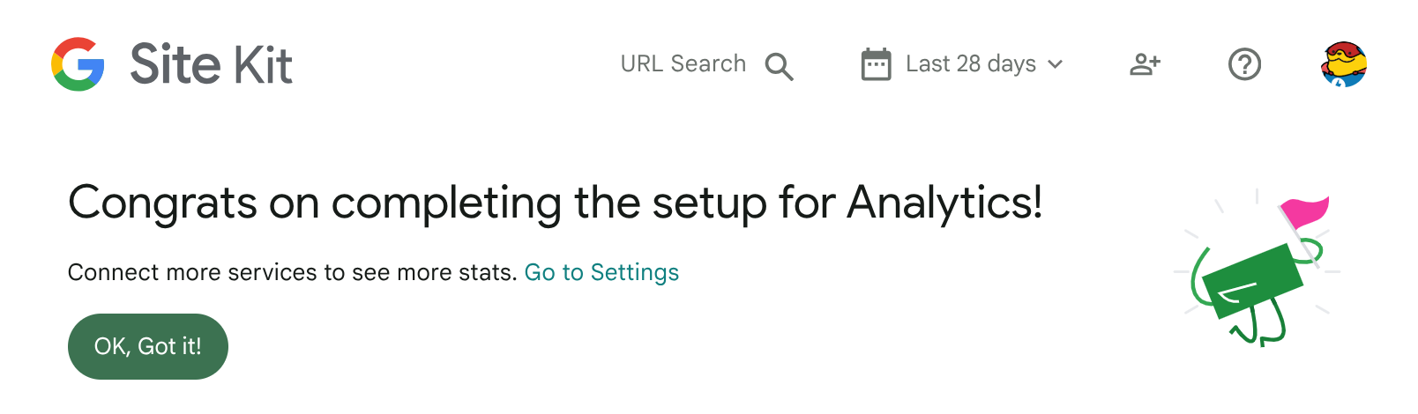Image resolution: width=1418 pixels, height=414 pixels.
Task: Click the Congrats setup heading
Action: [x=556, y=203]
